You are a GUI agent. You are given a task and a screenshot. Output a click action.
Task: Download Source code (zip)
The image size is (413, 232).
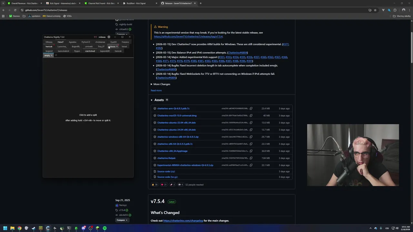[x=166, y=171]
